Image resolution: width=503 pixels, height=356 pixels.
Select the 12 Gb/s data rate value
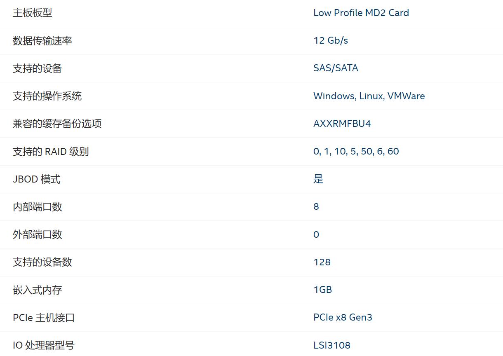331,40
